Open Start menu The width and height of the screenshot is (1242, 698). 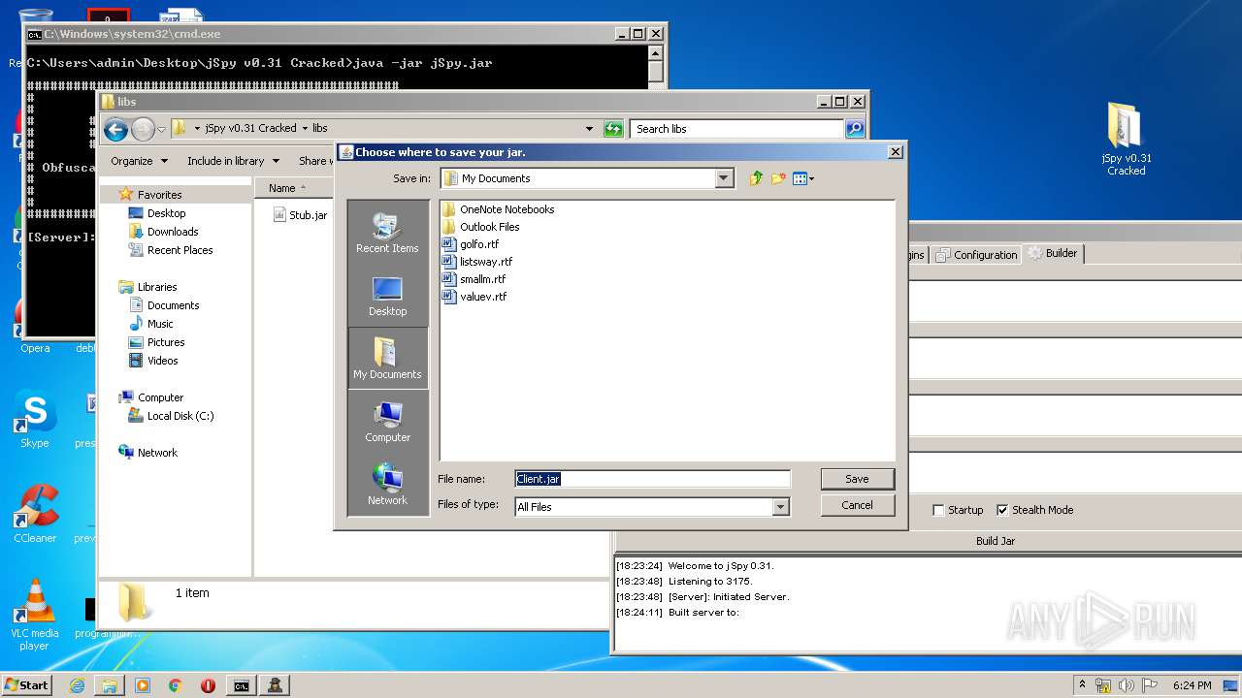coord(26,684)
